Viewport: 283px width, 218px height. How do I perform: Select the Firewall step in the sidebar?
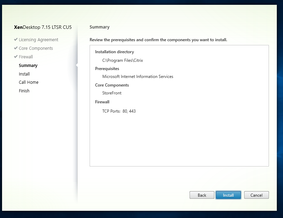(26, 57)
